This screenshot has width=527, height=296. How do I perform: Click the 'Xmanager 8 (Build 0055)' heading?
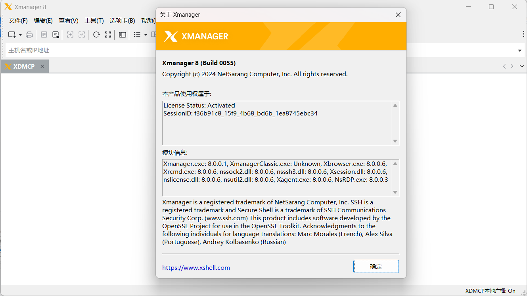[199, 63]
